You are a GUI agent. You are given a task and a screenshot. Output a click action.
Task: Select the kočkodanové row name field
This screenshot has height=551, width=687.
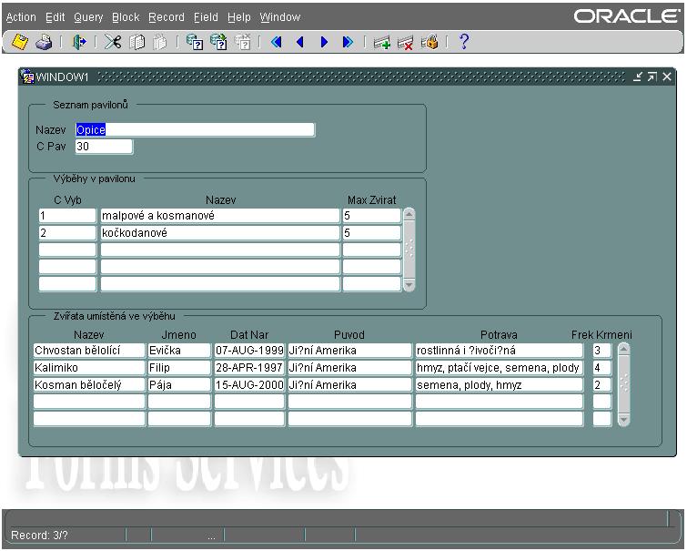tap(219, 233)
